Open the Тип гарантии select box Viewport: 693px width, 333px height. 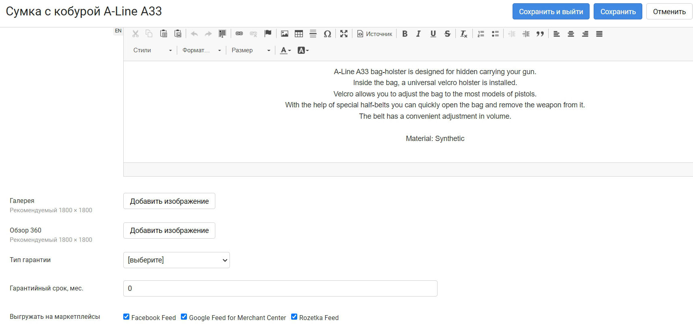(176, 260)
